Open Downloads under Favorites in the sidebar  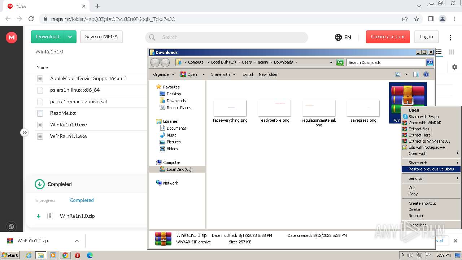click(x=176, y=101)
